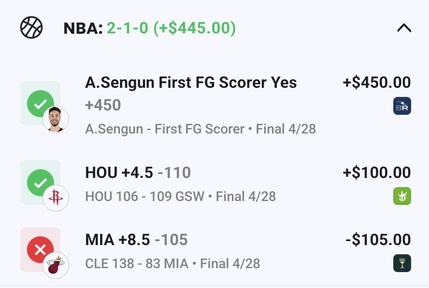Select HOU 106 - 109 GSW final score
The width and height of the screenshot is (429, 288).
tap(145, 196)
